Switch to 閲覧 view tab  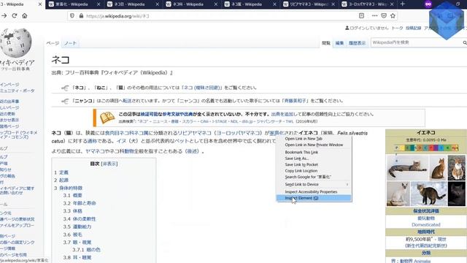tap(326, 43)
